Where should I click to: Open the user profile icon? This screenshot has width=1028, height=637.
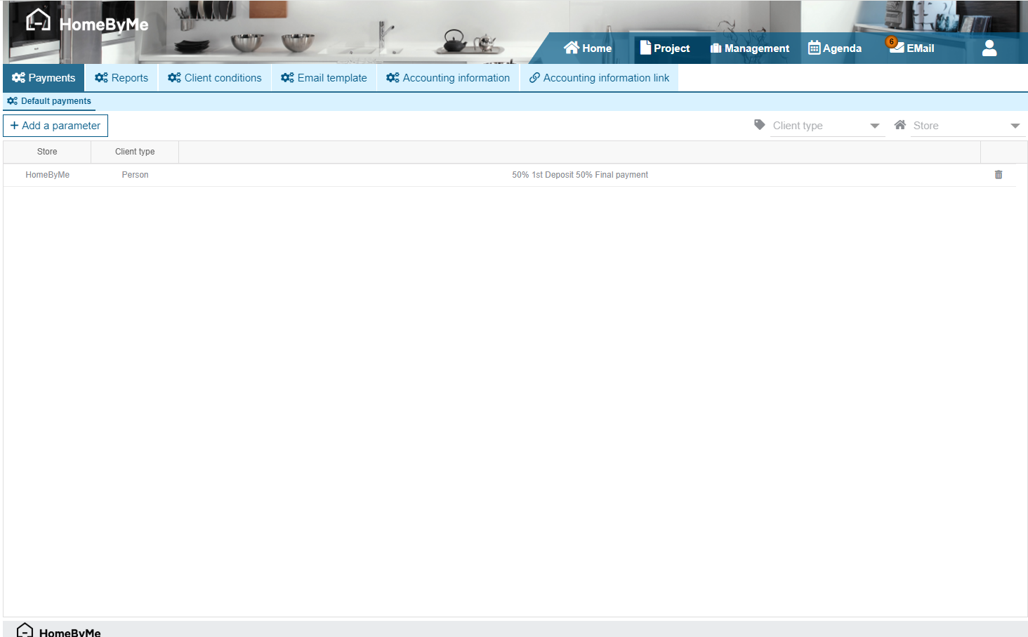click(x=989, y=48)
